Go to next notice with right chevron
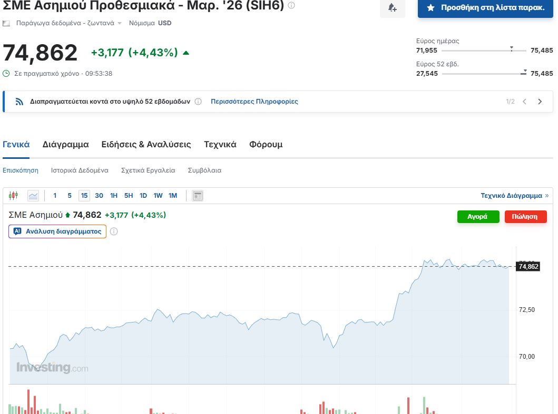Screen dimensions: 558x414 tap(540, 102)
